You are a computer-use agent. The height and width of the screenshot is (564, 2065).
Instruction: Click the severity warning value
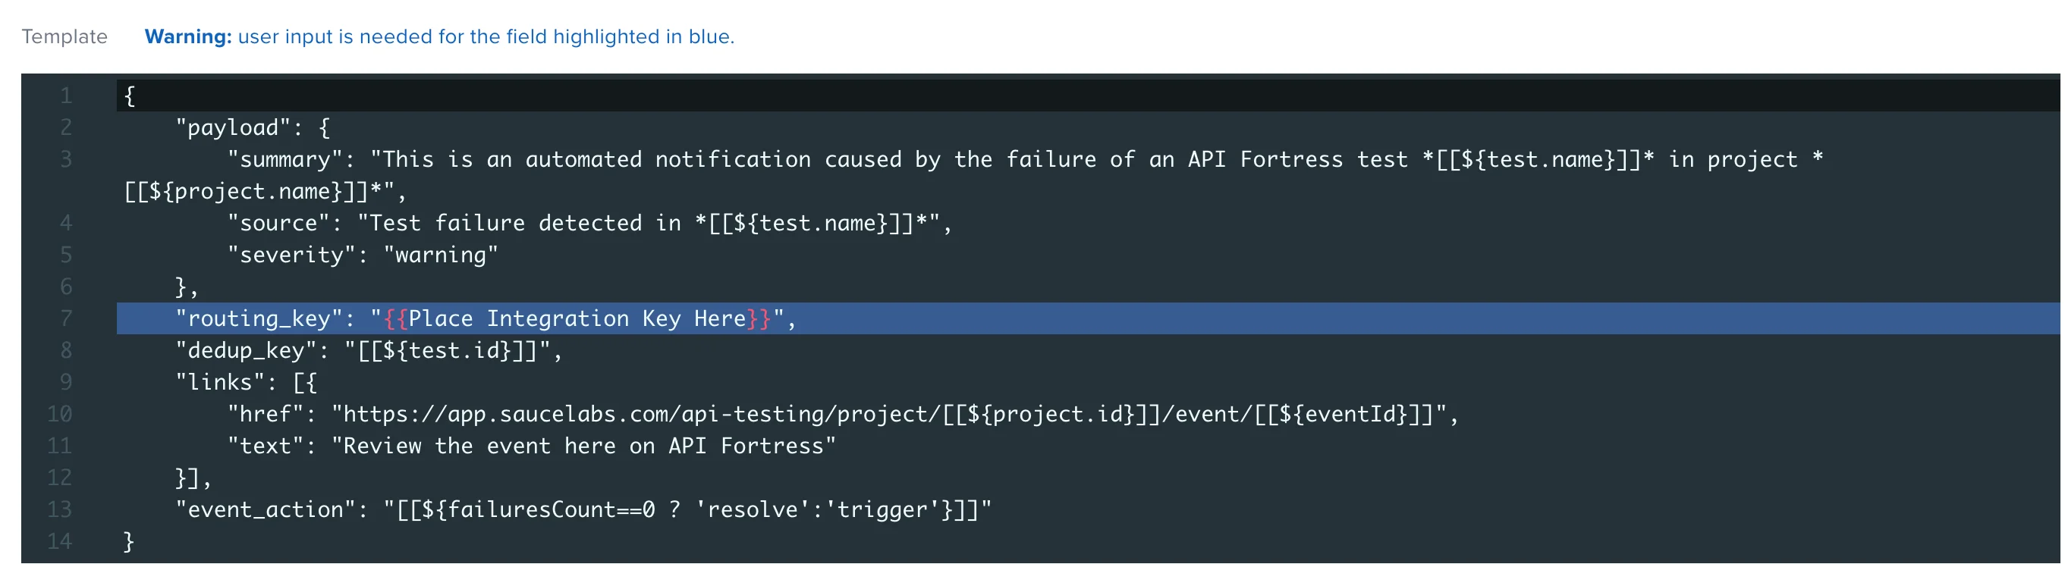[x=441, y=254]
